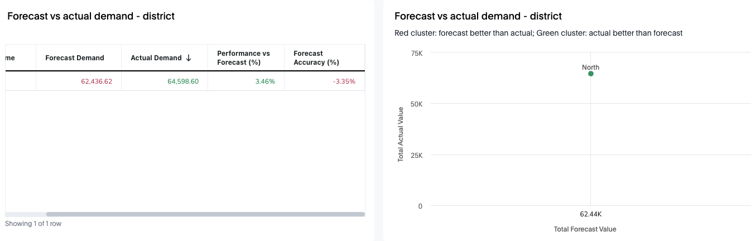Click the 3.46% performance cell
756x241 pixels.
[264, 81]
